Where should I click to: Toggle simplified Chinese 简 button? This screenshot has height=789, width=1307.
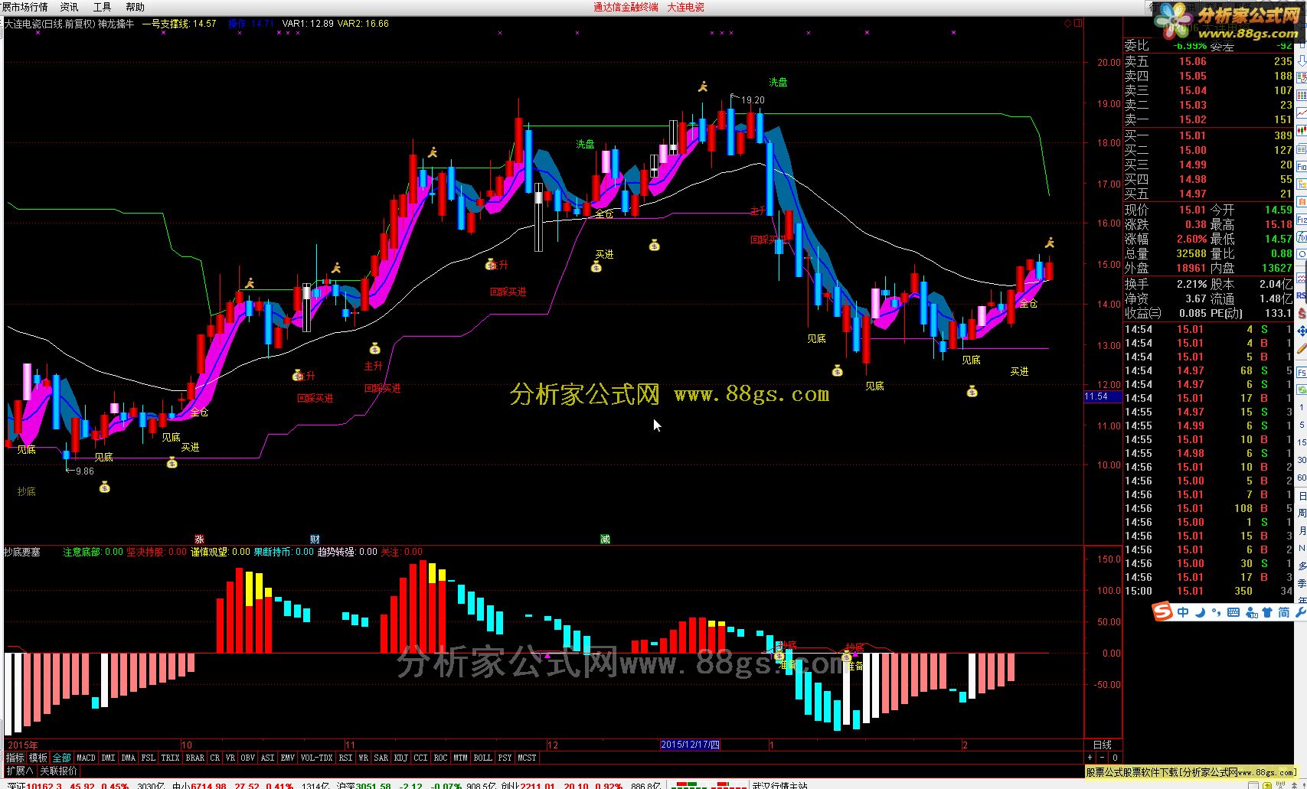[x=1284, y=612]
